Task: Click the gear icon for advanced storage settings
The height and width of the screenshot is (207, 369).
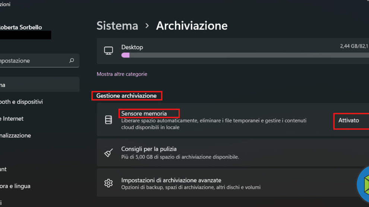Action: click(108, 183)
